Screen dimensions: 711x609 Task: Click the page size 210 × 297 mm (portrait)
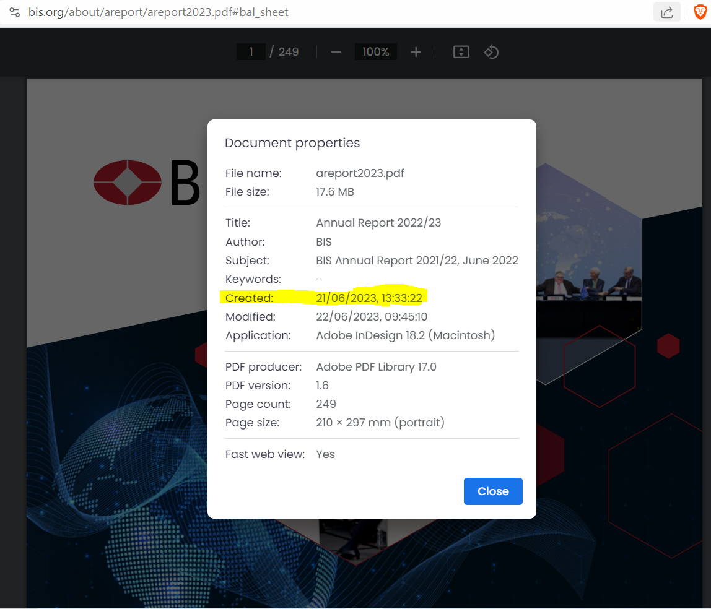pyautogui.click(x=380, y=423)
